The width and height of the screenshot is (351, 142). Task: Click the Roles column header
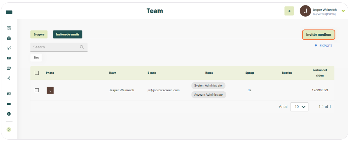click(209, 73)
